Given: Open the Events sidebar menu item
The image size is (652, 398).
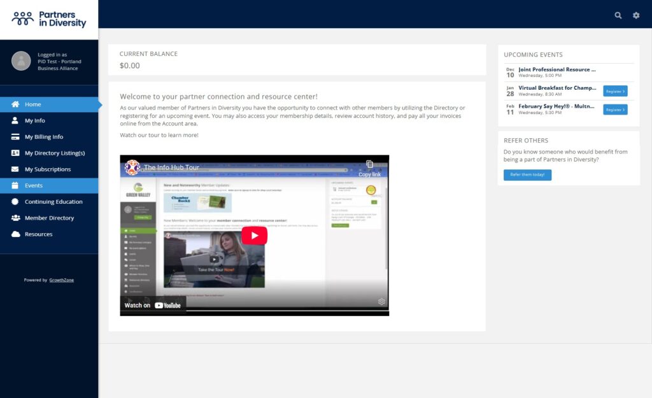Looking at the screenshot, I should [x=34, y=186].
